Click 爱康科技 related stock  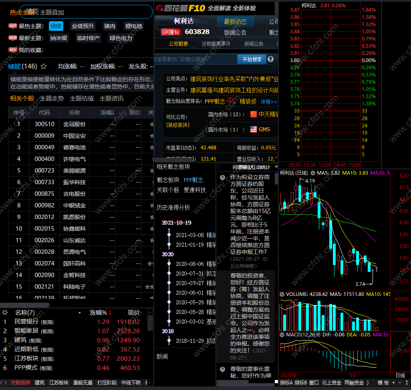(x=195, y=190)
